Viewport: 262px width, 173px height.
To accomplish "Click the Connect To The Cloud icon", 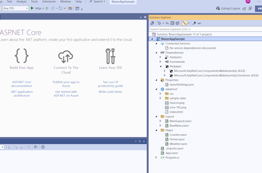I will pos(65,57).
